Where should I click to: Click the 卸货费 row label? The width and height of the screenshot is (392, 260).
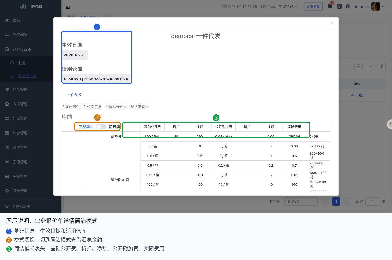116,136
